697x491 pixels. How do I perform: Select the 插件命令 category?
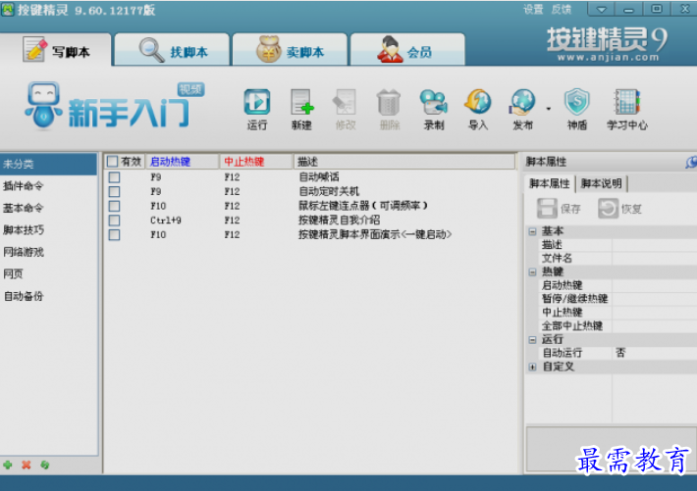click(48, 186)
